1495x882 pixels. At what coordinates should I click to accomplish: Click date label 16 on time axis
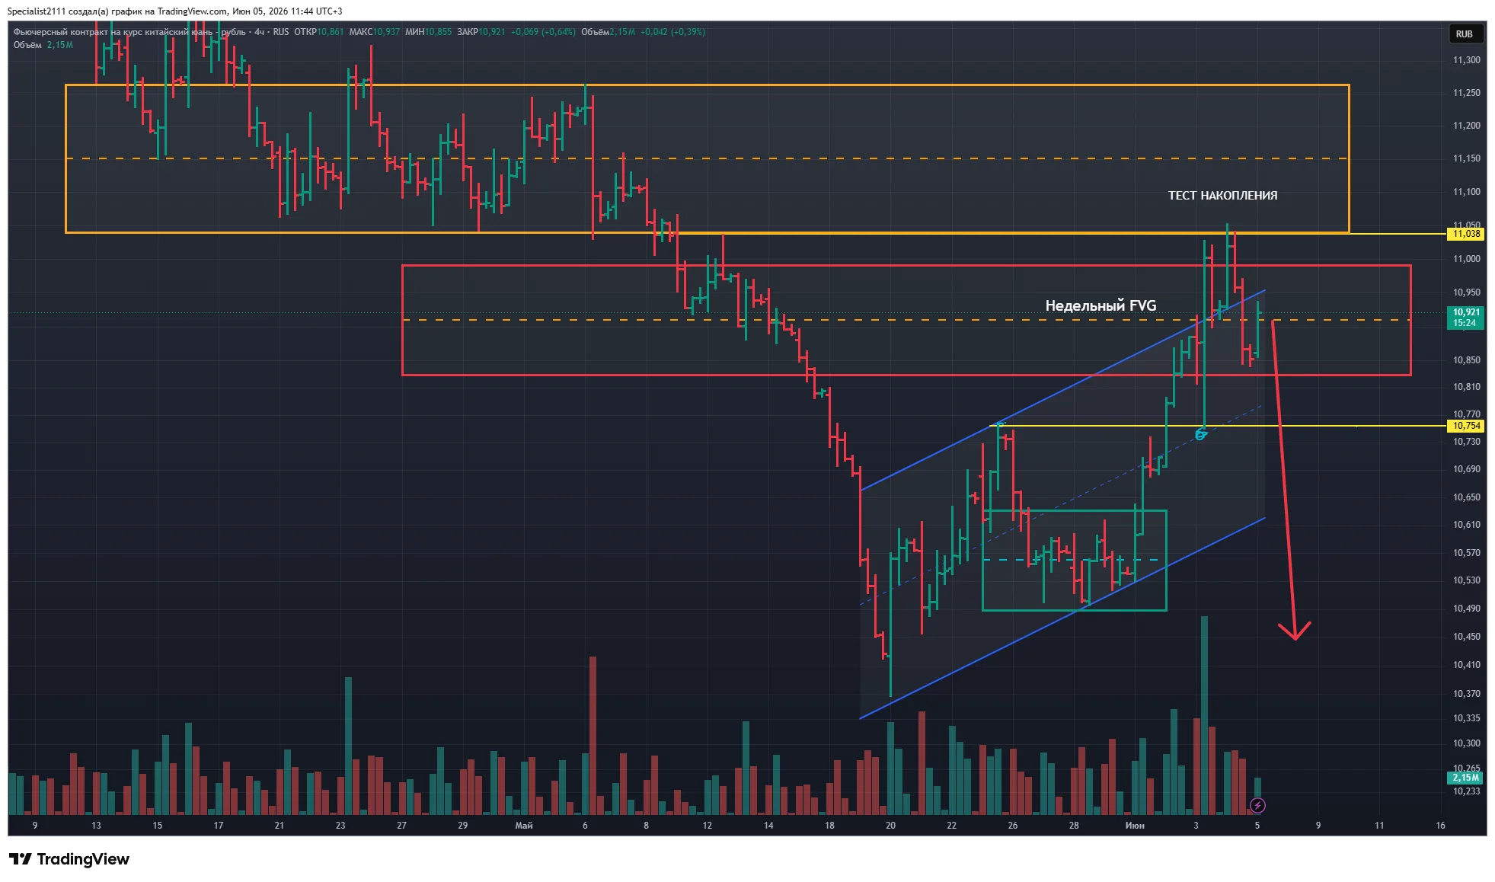click(x=1440, y=826)
